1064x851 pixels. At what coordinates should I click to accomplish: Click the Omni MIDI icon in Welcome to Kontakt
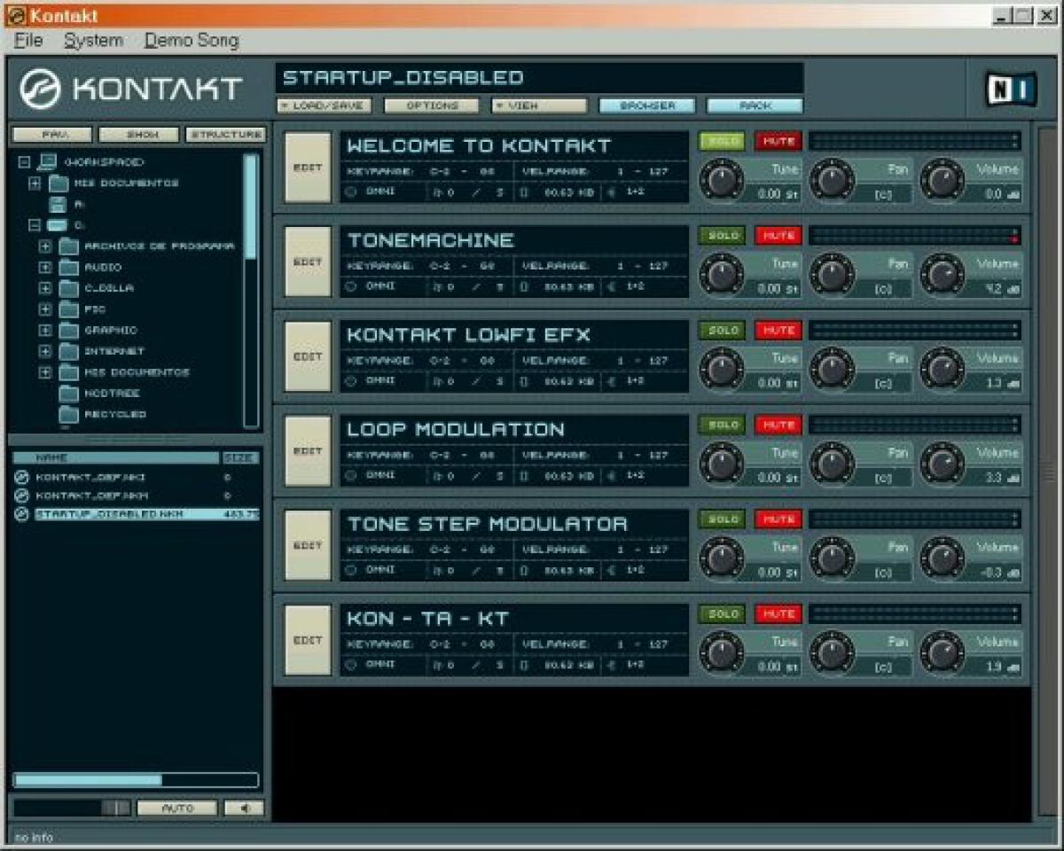[x=351, y=191]
